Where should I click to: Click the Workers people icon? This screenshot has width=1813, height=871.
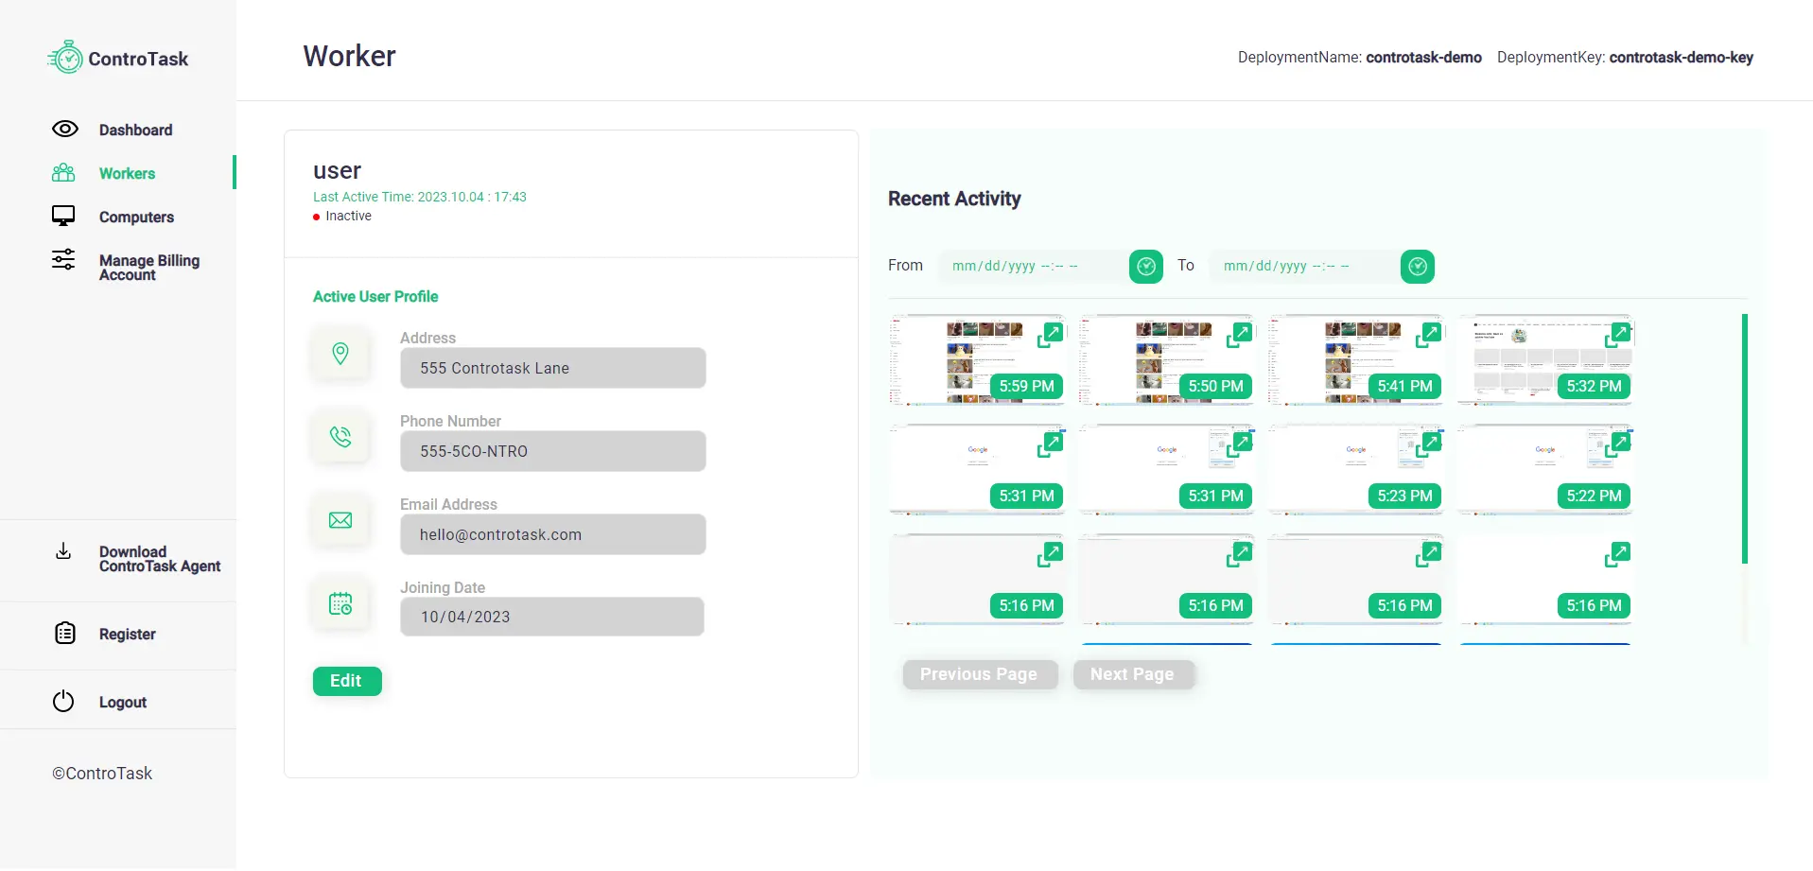63,172
